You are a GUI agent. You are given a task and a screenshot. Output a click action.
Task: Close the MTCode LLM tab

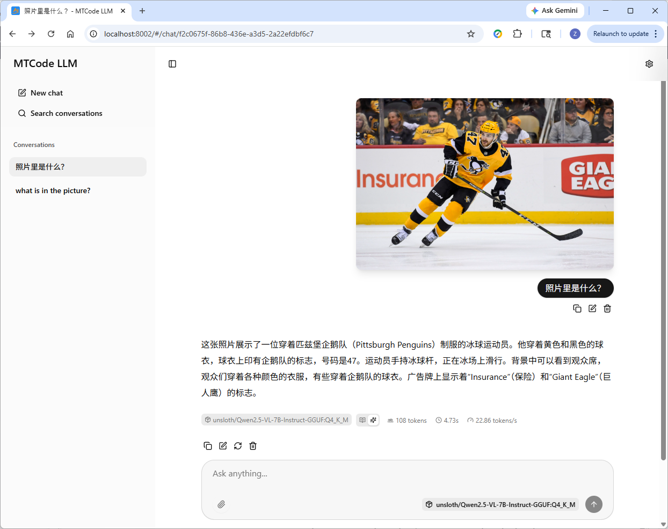point(123,11)
